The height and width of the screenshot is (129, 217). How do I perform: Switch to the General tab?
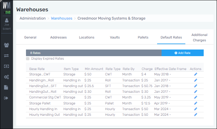coord(30,37)
